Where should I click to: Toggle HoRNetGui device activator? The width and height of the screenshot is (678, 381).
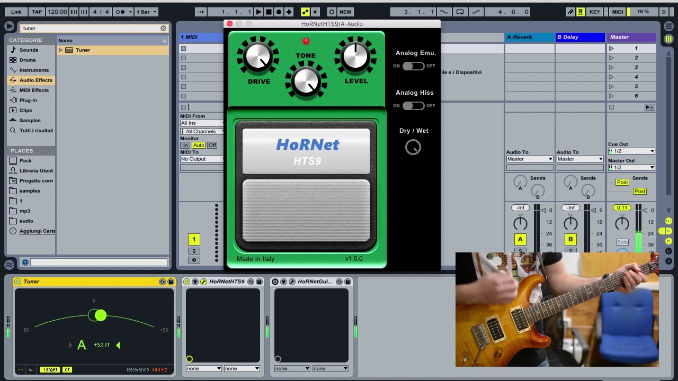[275, 282]
